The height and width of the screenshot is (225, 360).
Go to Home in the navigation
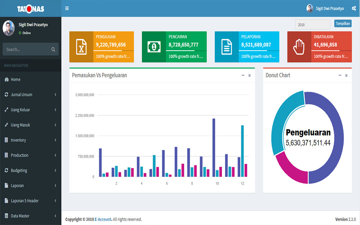[16, 79]
